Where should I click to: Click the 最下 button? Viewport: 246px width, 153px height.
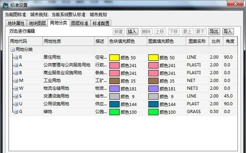coord(200,32)
